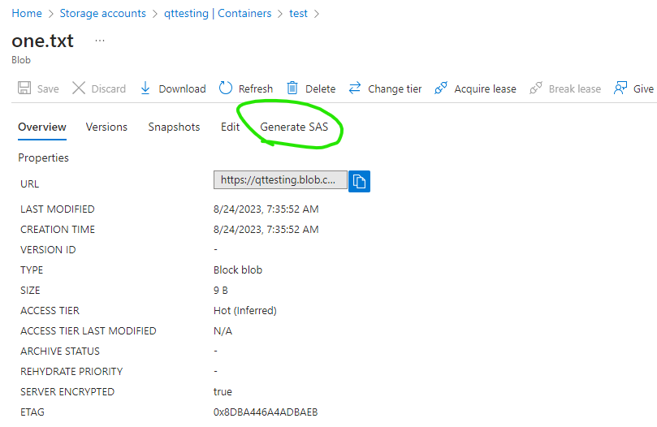Click the LAST MODIFIED label
The image size is (657, 427).
point(57,209)
